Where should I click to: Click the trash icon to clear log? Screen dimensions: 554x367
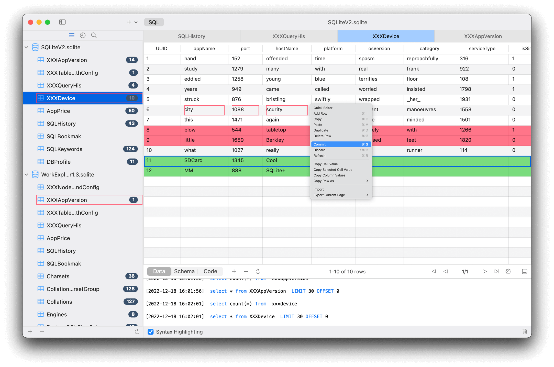[x=525, y=332]
